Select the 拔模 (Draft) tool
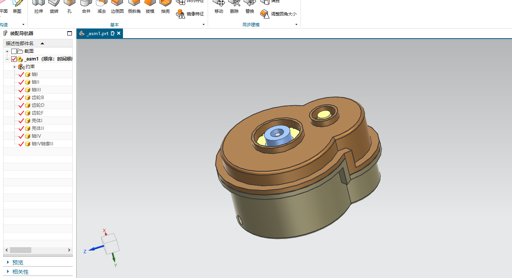Image resolution: width=512 pixels, height=278 pixels. [x=150, y=7]
